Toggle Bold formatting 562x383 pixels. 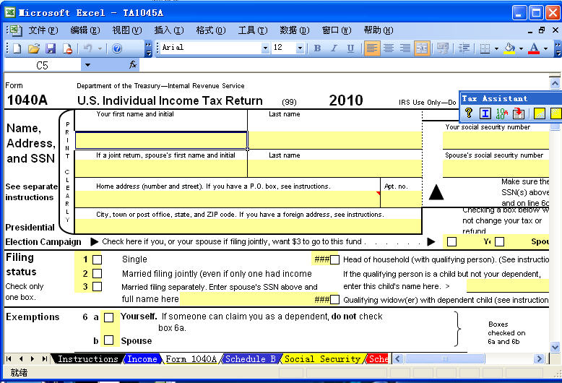pos(317,48)
